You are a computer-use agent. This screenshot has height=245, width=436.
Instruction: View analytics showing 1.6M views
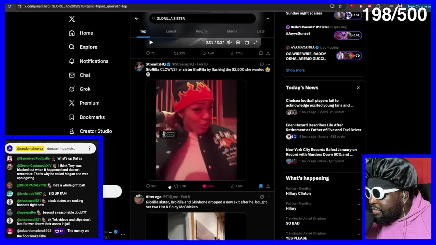(x=237, y=186)
